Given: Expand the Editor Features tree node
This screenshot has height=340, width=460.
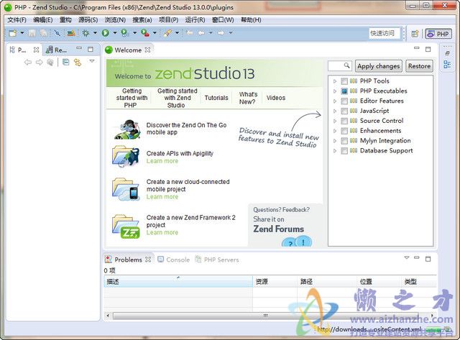Looking at the screenshot, I should pyautogui.click(x=335, y=101).
